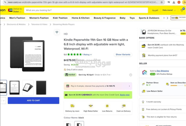
Task: Go to Television & Video breadcrumb
Action: pyautogui.click(x=39, y=24)
